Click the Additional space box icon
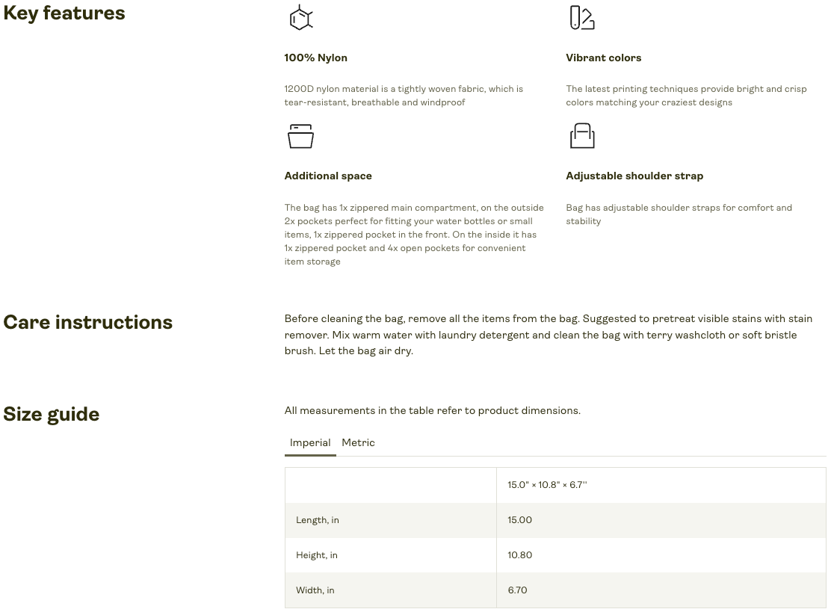Viewport: 831px width, 612px height. coord(300,136)
